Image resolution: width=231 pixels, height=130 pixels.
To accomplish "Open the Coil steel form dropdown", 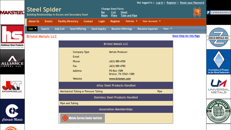I will [32, 29].
